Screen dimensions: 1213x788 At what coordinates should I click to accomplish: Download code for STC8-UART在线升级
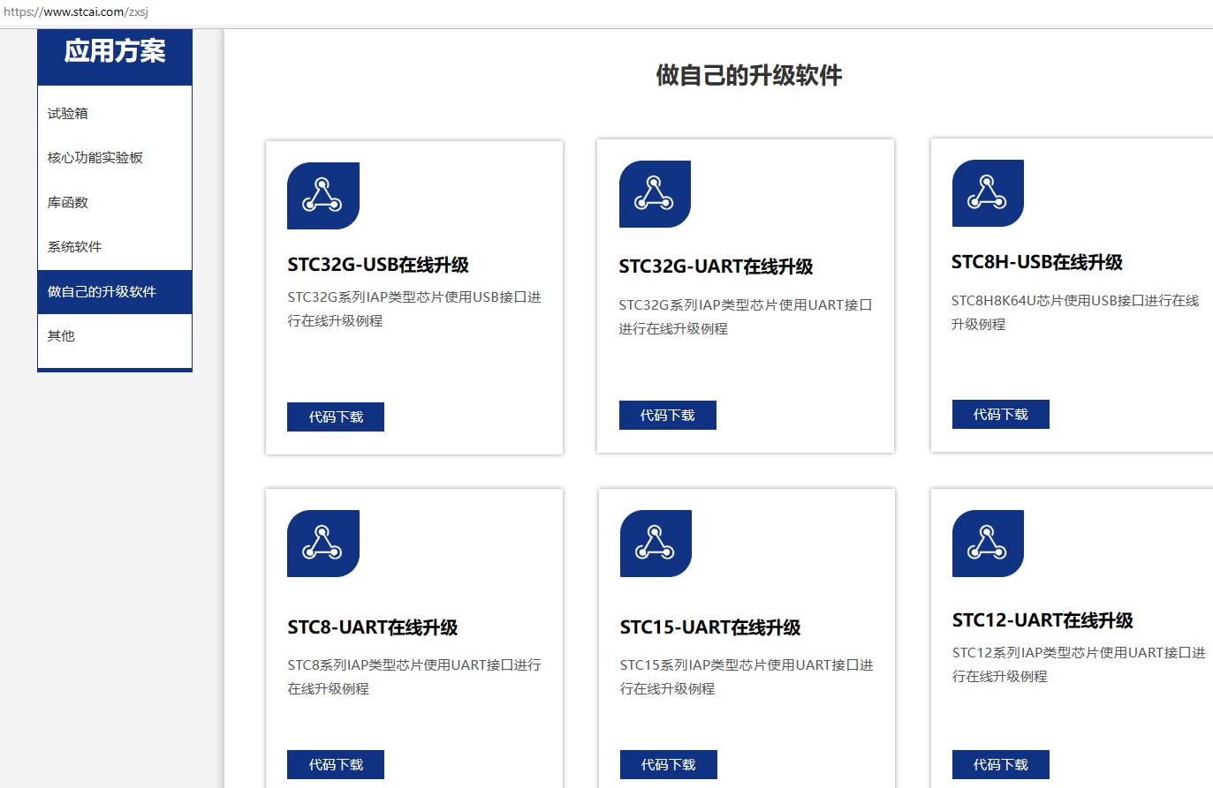tap(335, 764)
